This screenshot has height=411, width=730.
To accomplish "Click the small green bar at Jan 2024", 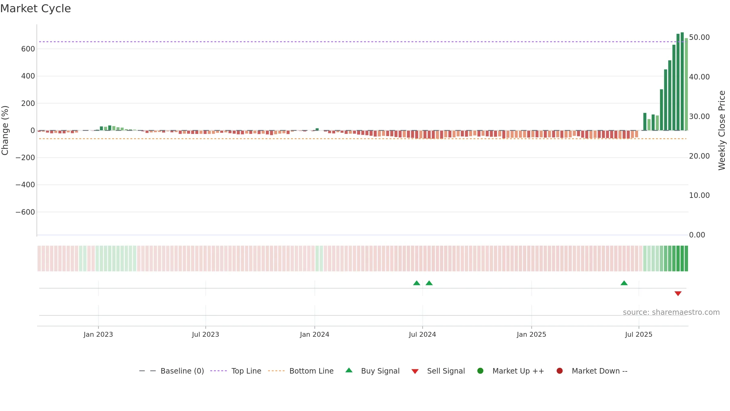I will (x=317, y=129).
